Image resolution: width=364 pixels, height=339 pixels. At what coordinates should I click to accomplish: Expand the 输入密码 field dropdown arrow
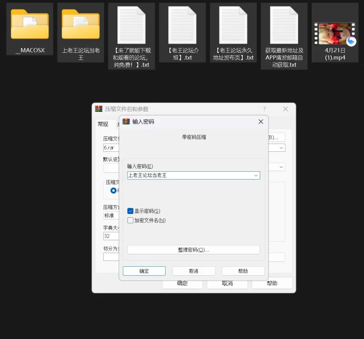click(x=256, y=175)
